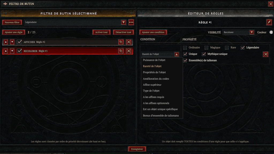Pick the white Couleur swatch

[271, 32]
